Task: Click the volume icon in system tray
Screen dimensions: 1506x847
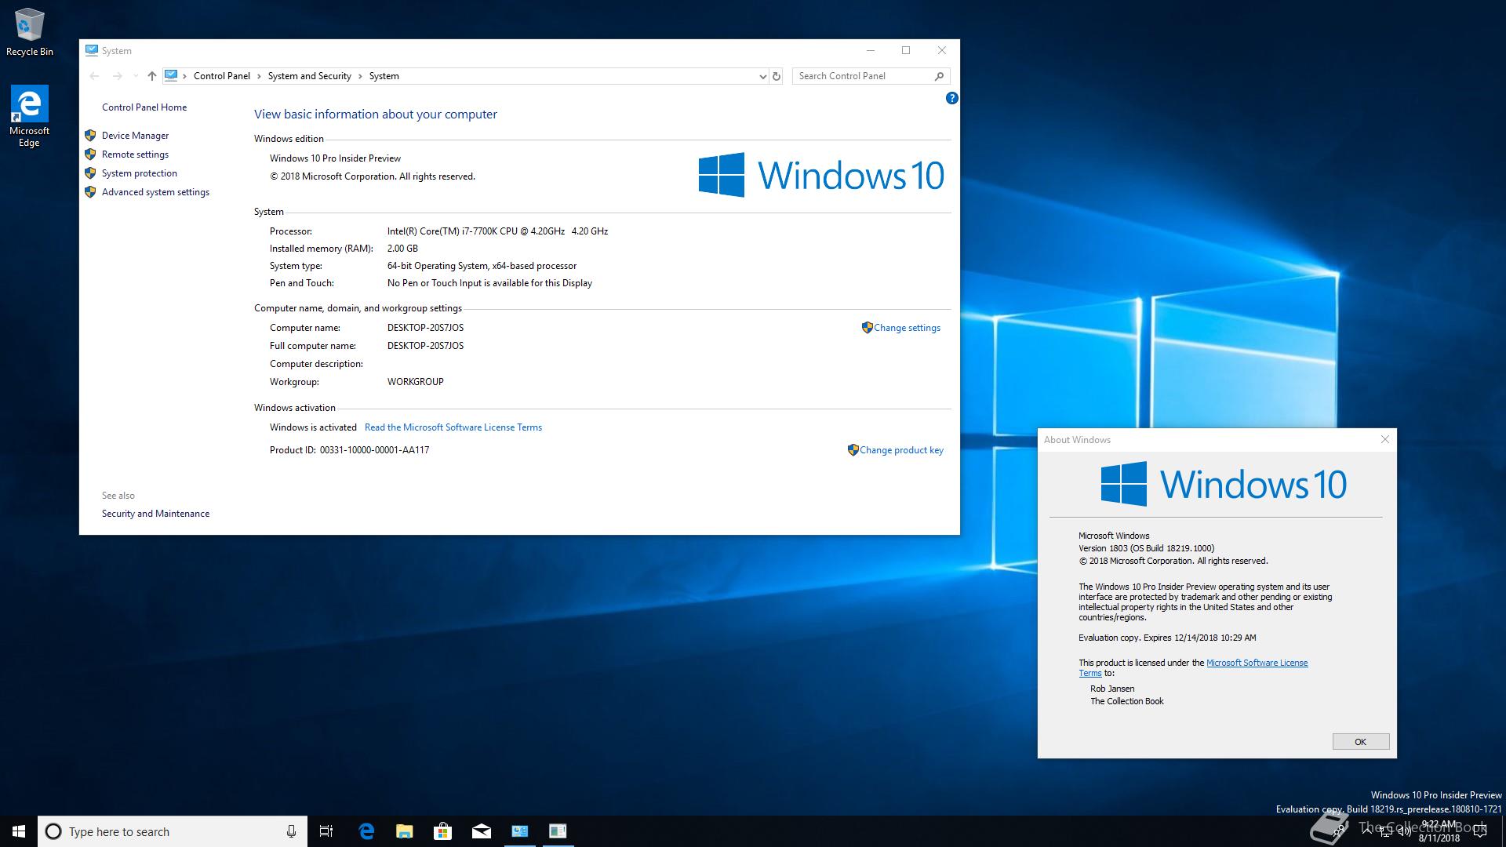Action: (1403, 832)
